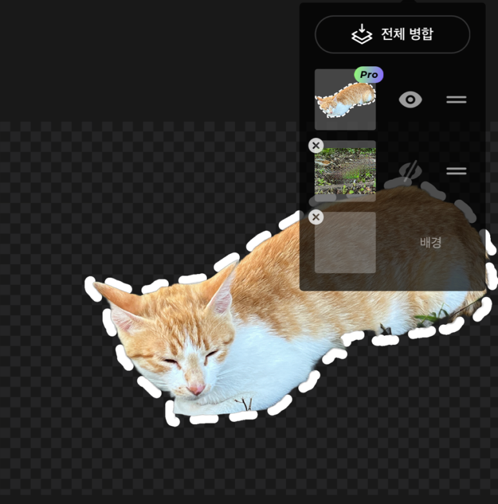This screenshot has height=504, width=498.
Task: Grab the reorder handle of grass photo layer
Action: pos(456,171)
